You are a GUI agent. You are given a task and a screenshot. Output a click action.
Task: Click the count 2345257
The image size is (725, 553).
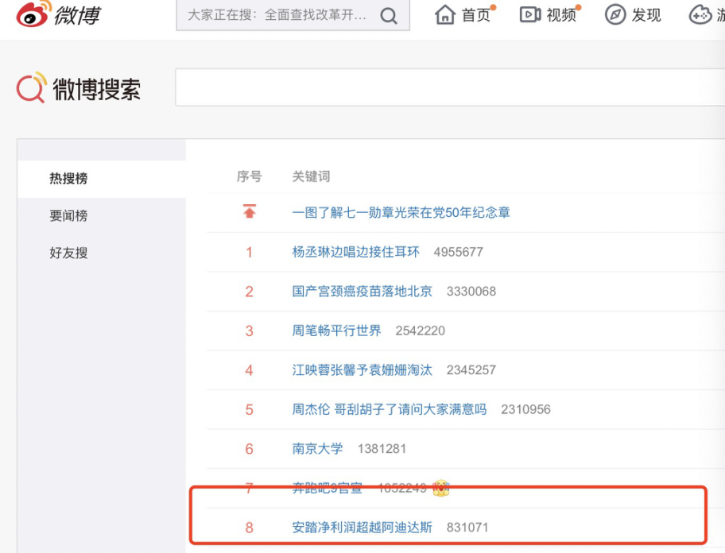pyautogui.click(x=471, y=369)
